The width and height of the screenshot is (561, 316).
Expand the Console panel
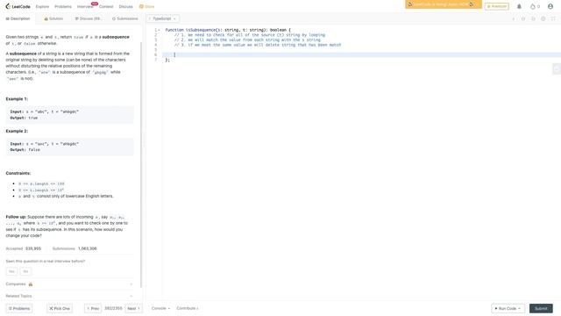click(x=160, y=308)
